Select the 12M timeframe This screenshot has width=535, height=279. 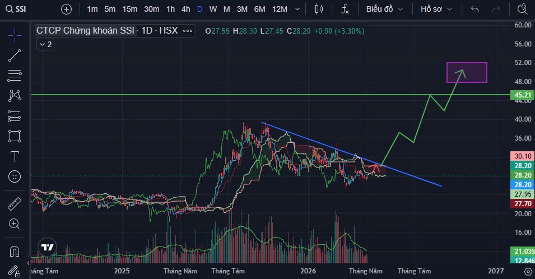280,9
